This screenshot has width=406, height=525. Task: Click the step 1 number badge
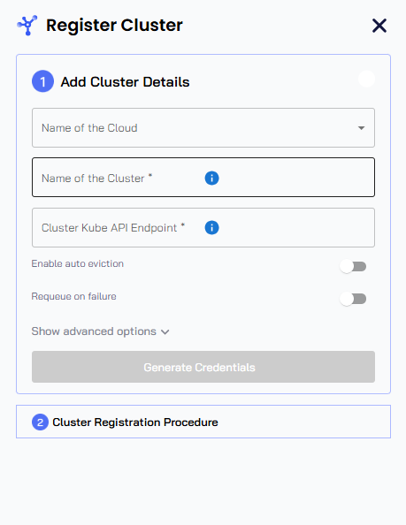coord(42,81)
